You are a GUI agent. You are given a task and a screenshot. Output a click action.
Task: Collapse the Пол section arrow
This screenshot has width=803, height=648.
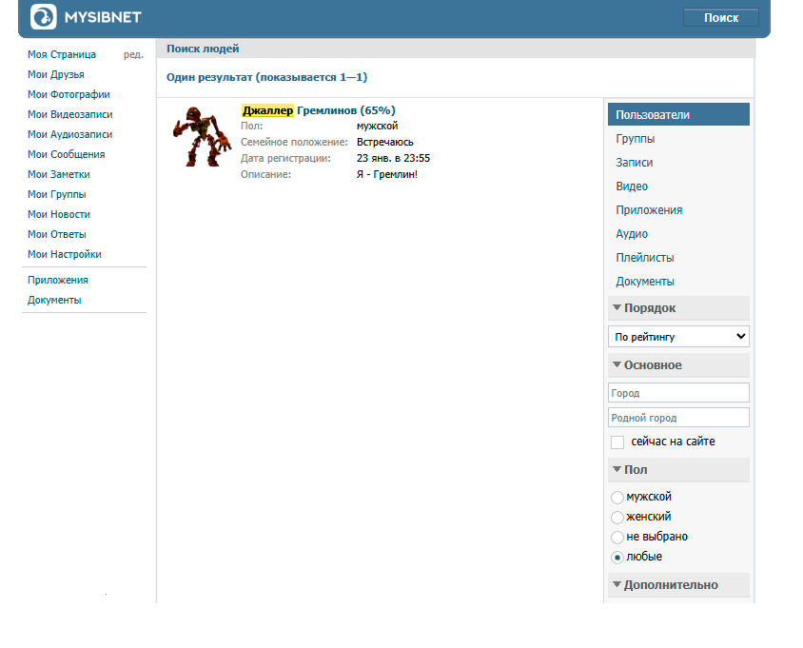point(617,470)
